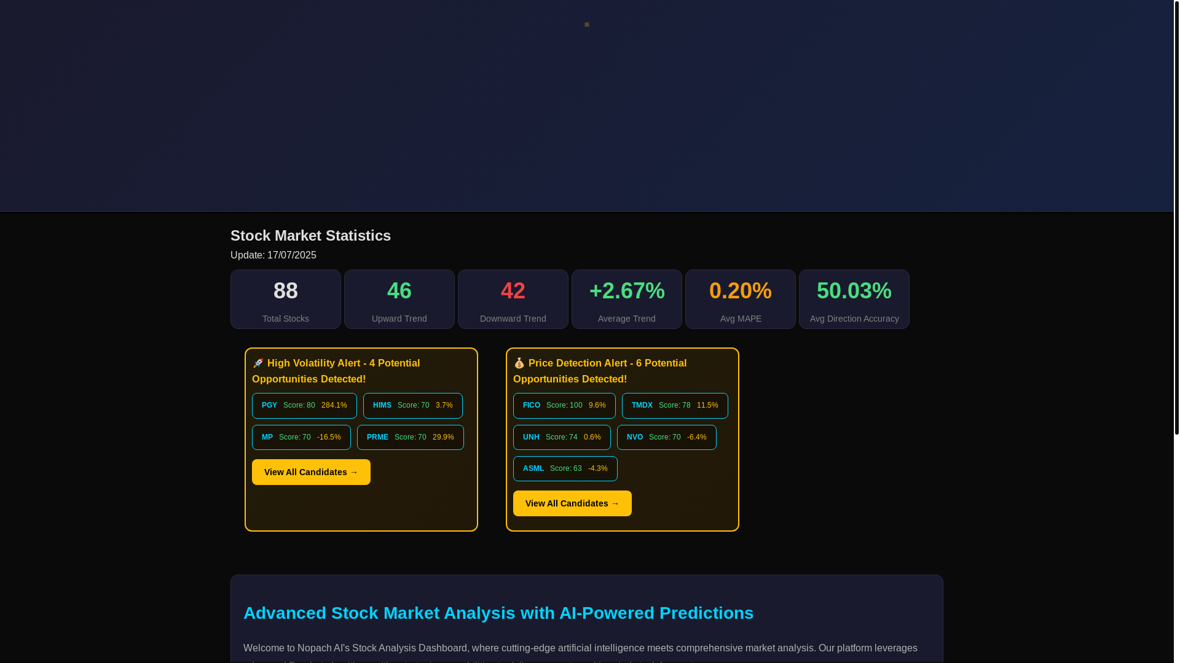1180x663 pixels.
Task: Select the 42 Downward Trend card
Action: (513, 300)
